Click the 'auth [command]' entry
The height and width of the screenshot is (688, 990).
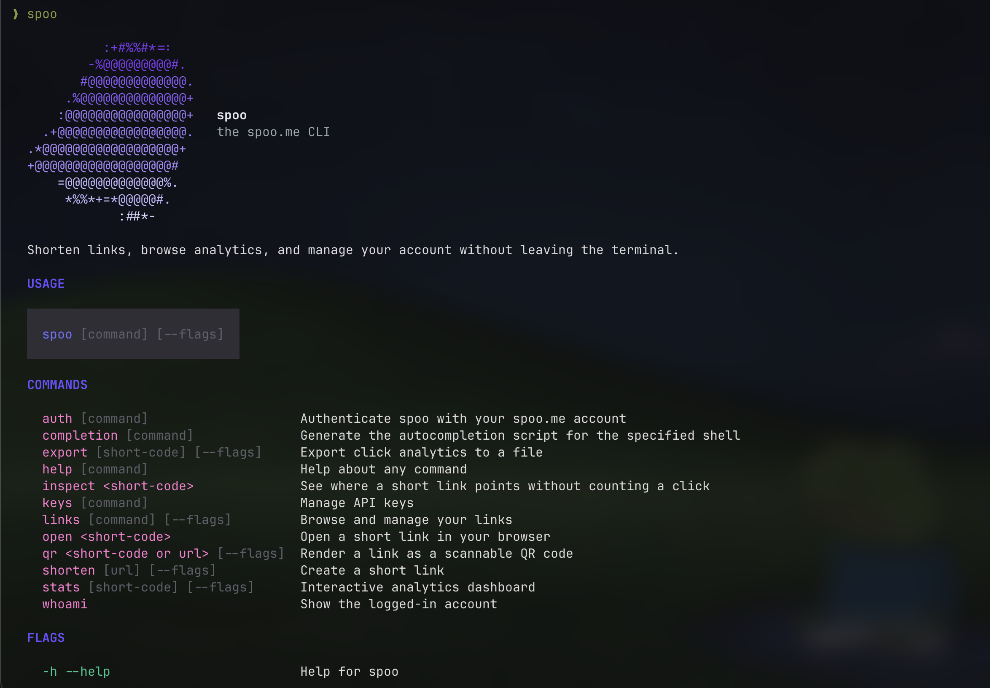tap(95, 419)
